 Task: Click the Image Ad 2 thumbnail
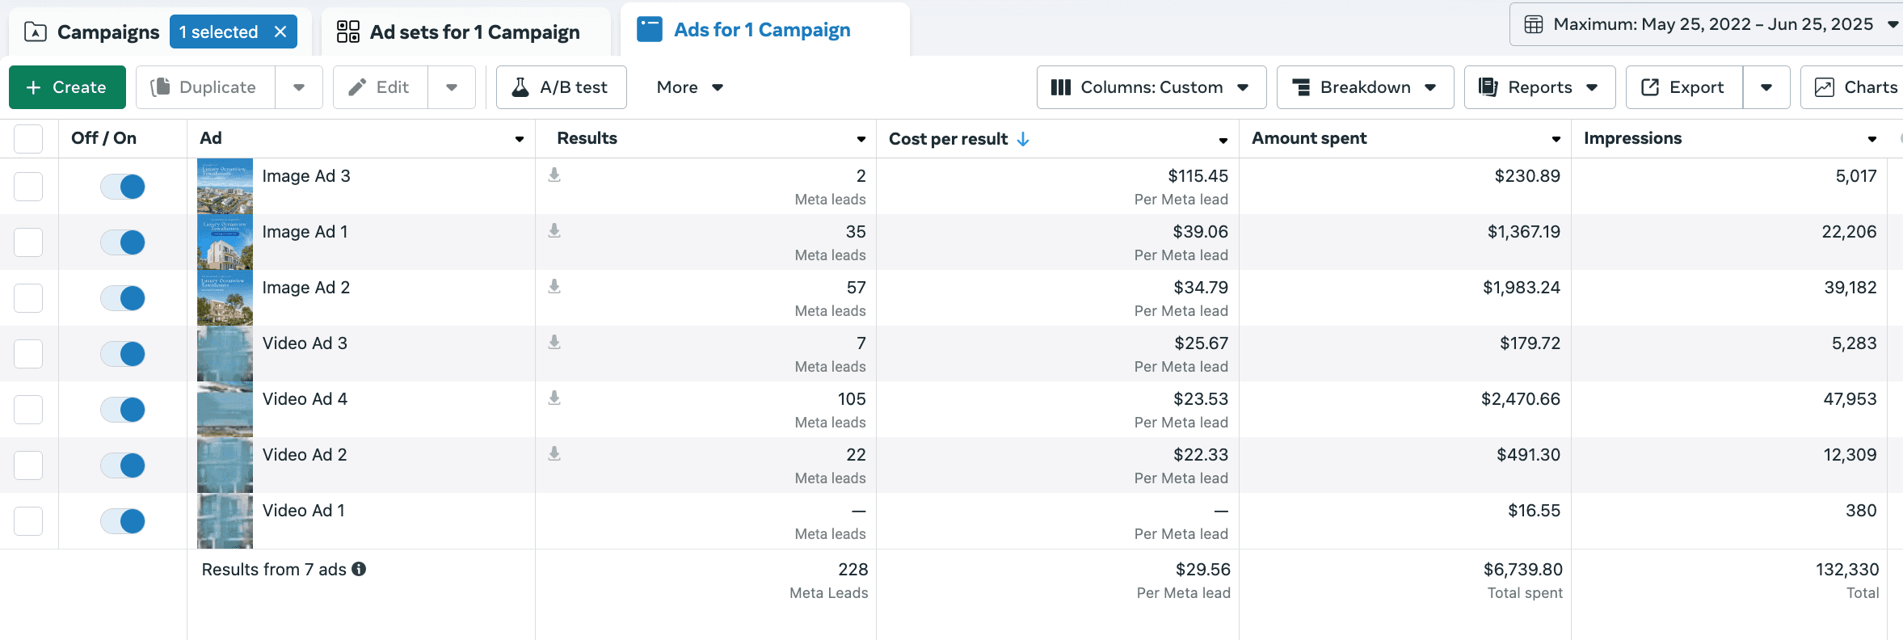pyautogui.click(x=225, y=297)
